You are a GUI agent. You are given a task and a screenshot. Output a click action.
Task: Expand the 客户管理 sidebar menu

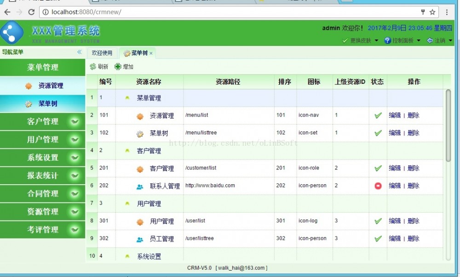click(x=43, y=122)
